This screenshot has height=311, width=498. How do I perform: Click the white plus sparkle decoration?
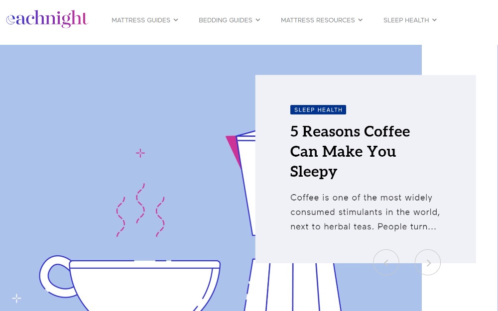click(x=16, y=299)
